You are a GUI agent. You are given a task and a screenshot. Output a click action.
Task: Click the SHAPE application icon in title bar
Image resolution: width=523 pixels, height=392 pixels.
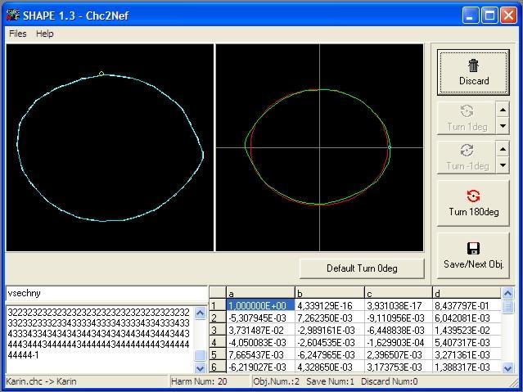(x=12, y=16)
